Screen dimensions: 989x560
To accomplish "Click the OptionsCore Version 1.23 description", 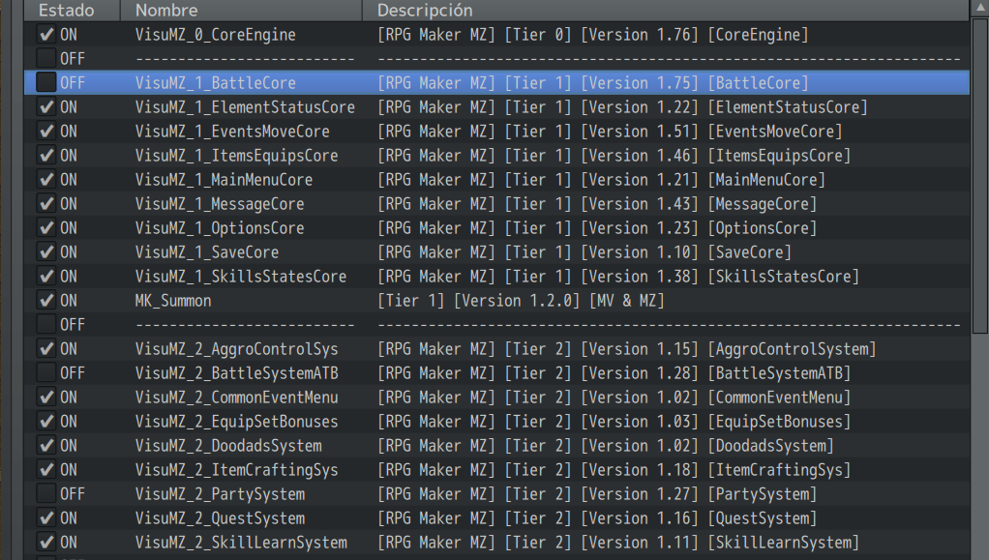I will [x=597, y=228].
